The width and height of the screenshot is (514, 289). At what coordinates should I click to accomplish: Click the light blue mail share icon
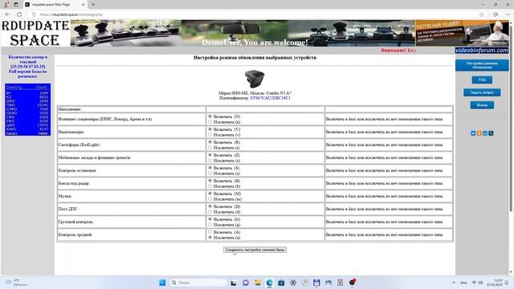(x=485, y=133)
